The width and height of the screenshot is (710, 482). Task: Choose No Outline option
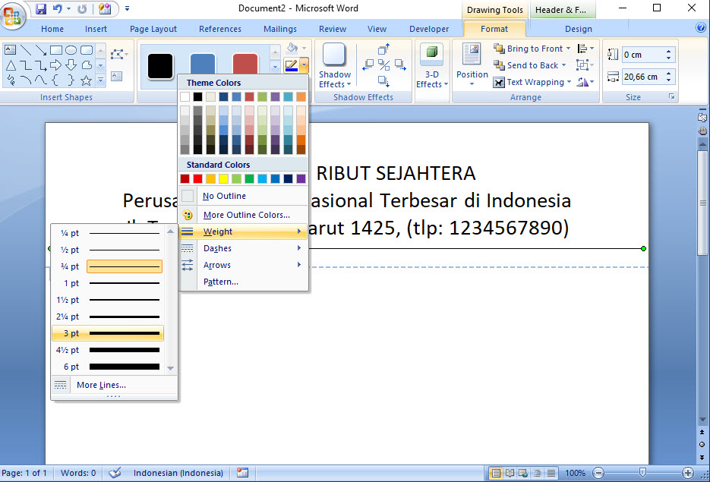pyautogui.click(x=244, y=196)
